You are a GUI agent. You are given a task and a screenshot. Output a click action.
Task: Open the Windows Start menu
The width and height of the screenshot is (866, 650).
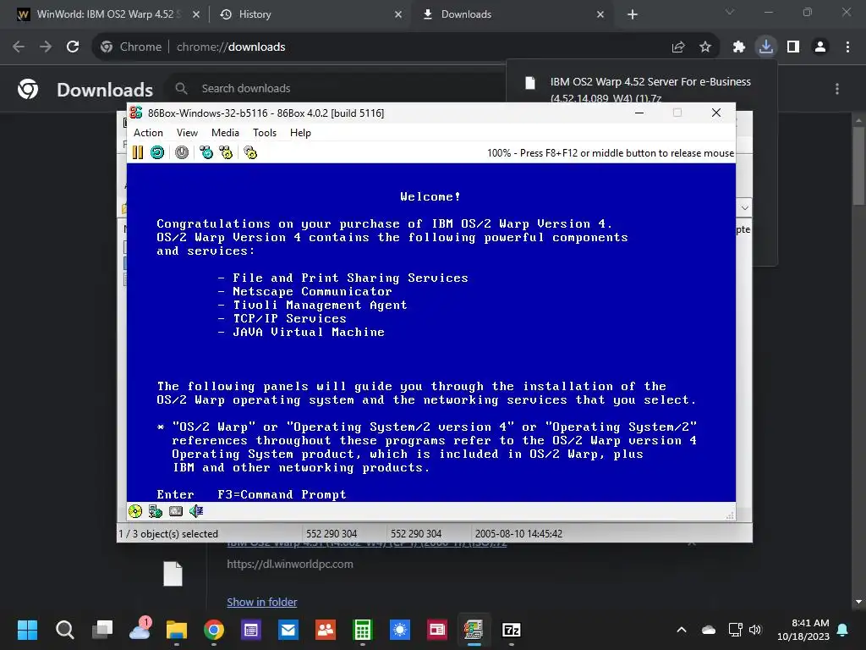[27, 630]
